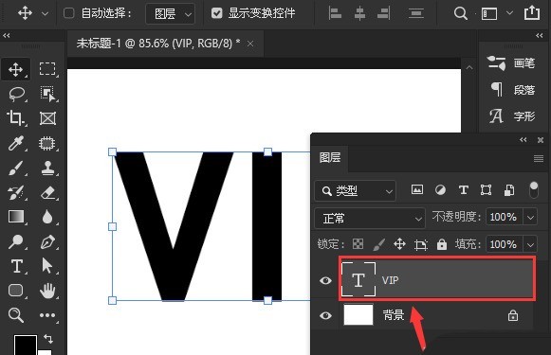The height and width of the screenshot is (355, 551).
Task: Filter for pixel layers
Action: [x=417, y=189]
